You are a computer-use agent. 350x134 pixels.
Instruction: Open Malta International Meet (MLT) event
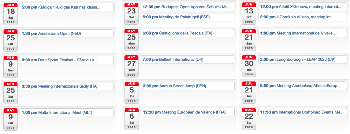[x=67, y=112]
